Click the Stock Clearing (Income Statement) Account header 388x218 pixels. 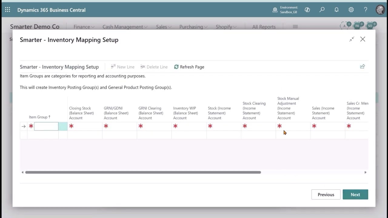(x=254, y=111)
